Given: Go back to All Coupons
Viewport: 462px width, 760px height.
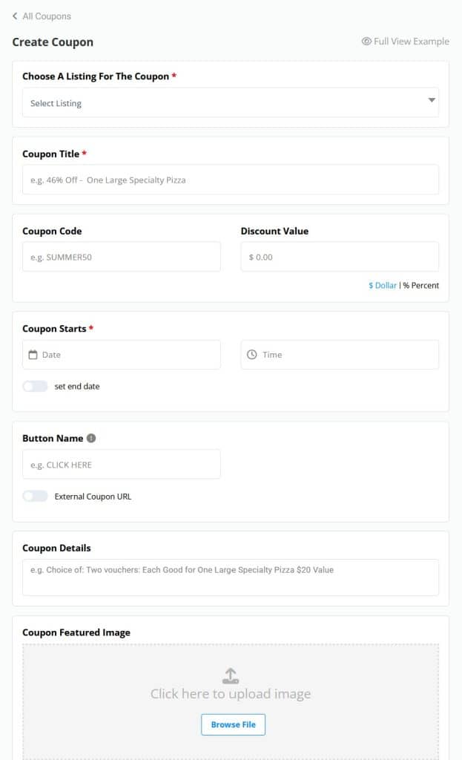Looking at the screenshot, I should pyautogui.click(x=47, y=16).
